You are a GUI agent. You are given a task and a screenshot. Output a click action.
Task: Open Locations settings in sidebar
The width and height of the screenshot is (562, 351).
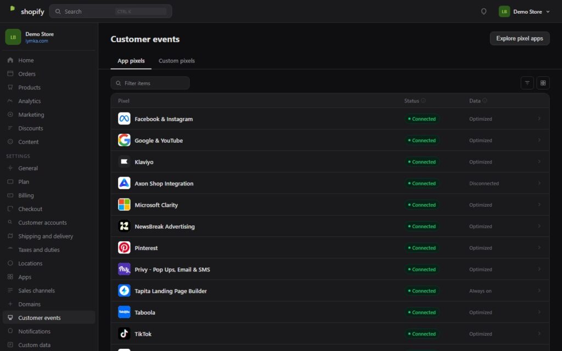(x=49, y=263)
